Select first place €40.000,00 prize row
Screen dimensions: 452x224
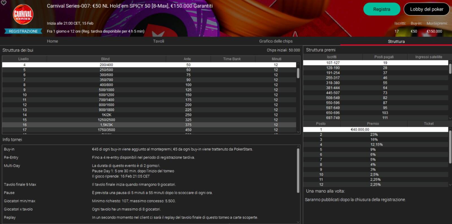pos(375,130)
